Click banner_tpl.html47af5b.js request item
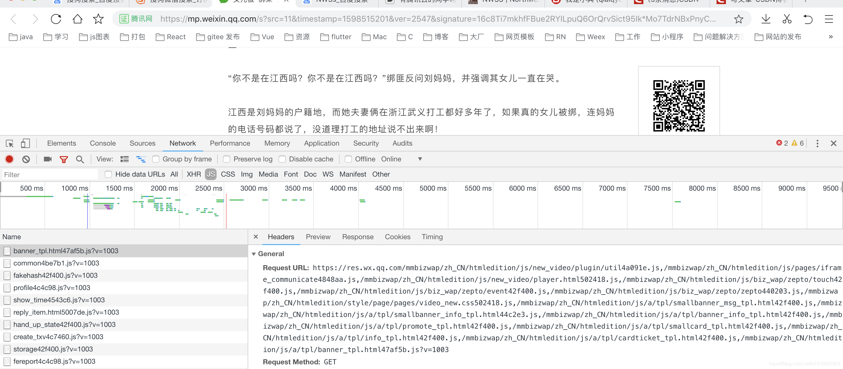 66,250
